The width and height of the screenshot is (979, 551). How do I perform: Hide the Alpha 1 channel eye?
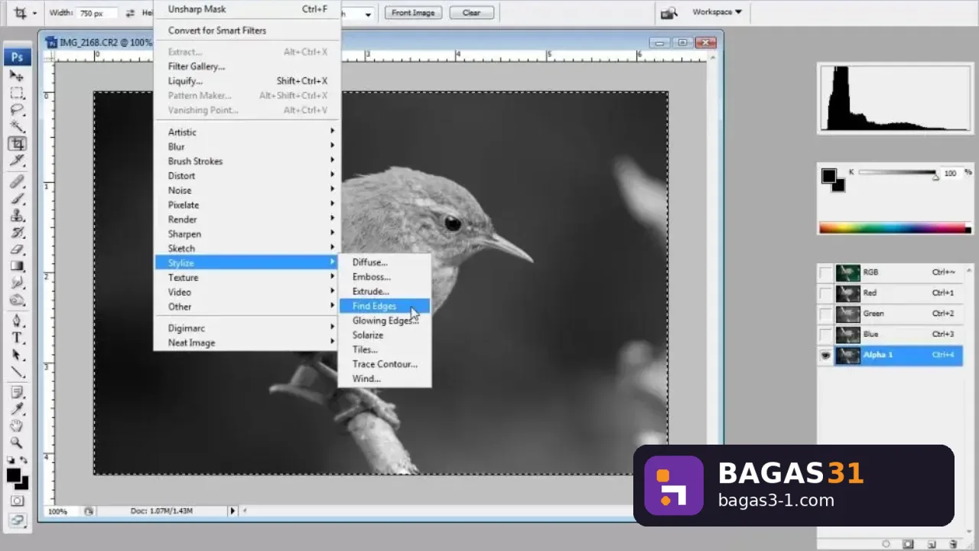(825, 355)
